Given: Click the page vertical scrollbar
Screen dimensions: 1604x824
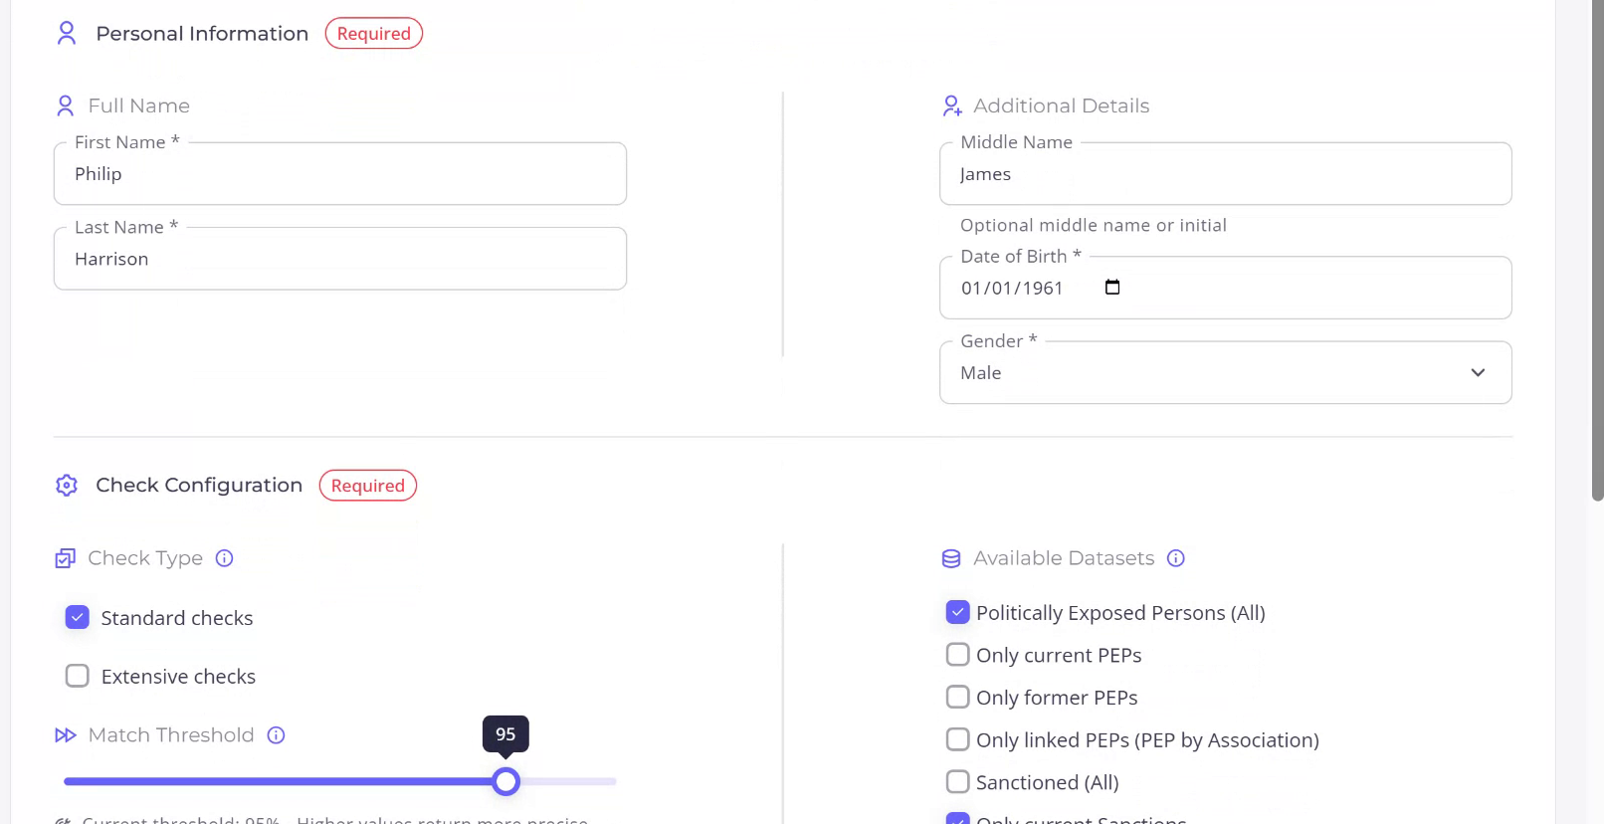Looking at the screenshot, I should point(1597,249).
